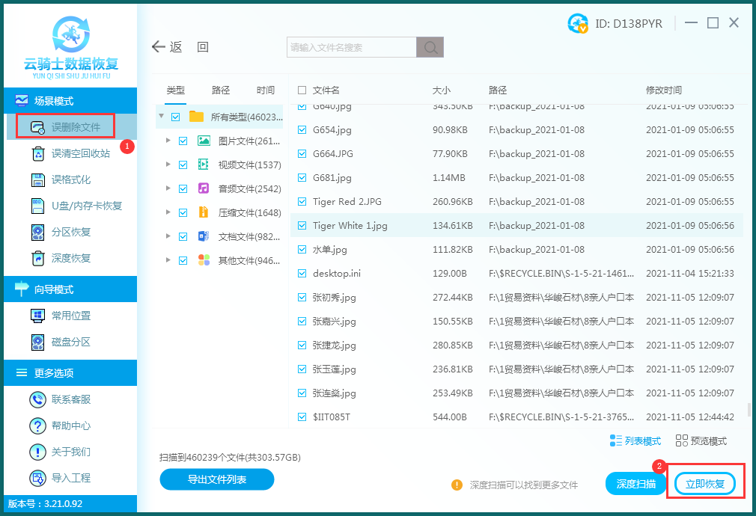Switch to 预览模式 preview view
This screenshot has width=756, height=516.
coord(701,440)
